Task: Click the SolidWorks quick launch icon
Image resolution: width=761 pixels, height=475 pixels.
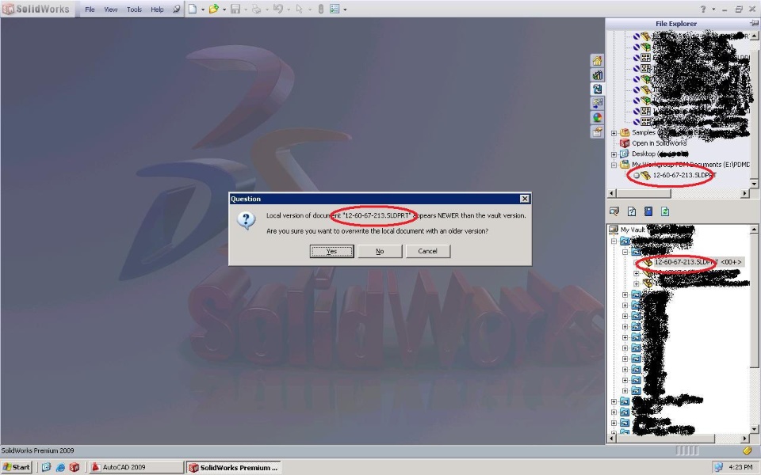Action: (75, 467)
